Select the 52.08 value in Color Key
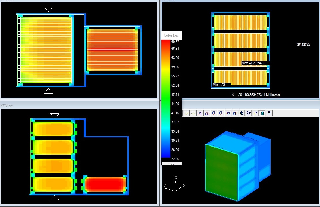This screenshot has width=320, height=207. click(x=175, y=85)
